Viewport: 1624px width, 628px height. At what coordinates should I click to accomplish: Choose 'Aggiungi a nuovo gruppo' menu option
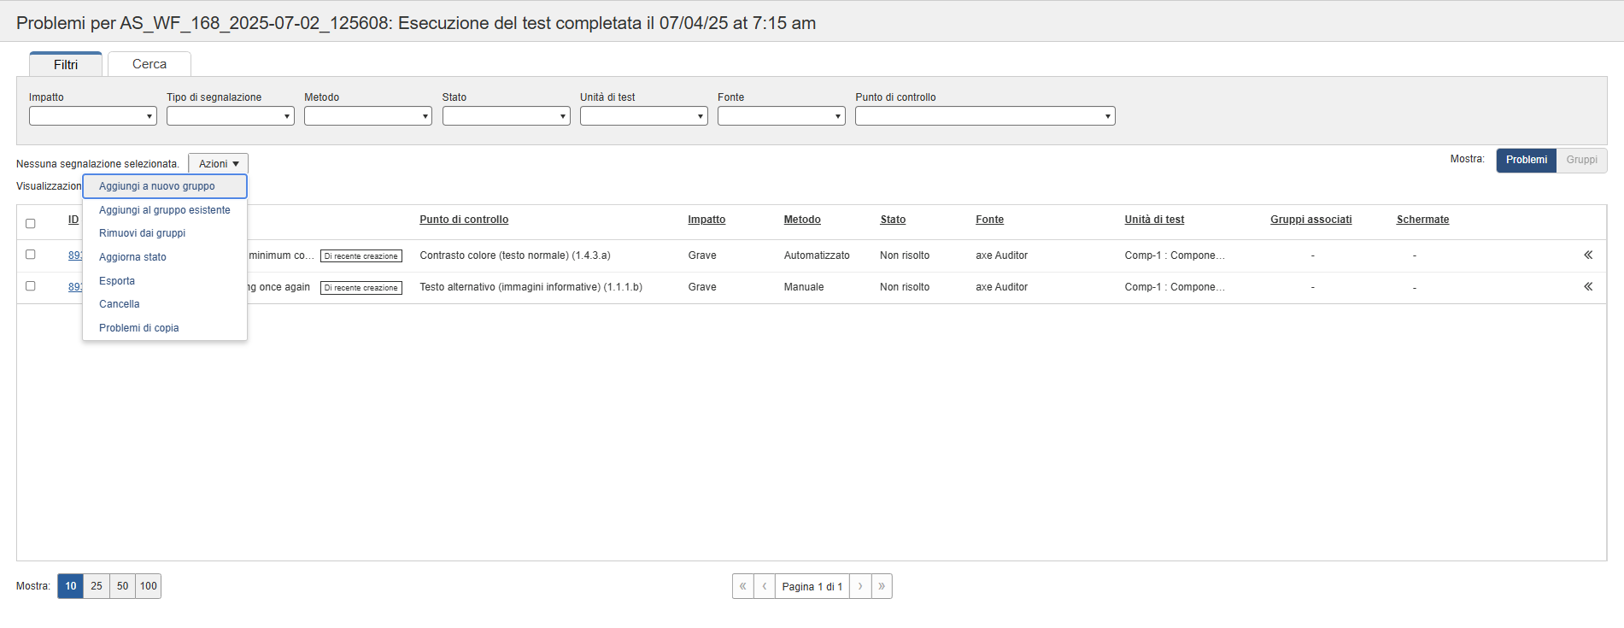point(157,186)
